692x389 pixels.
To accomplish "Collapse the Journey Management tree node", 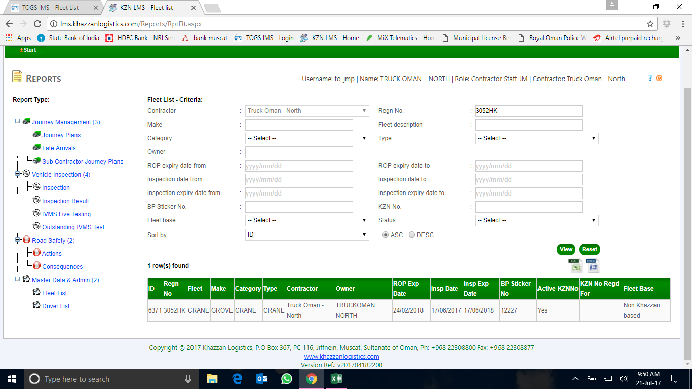I will (x=18, y=122).
